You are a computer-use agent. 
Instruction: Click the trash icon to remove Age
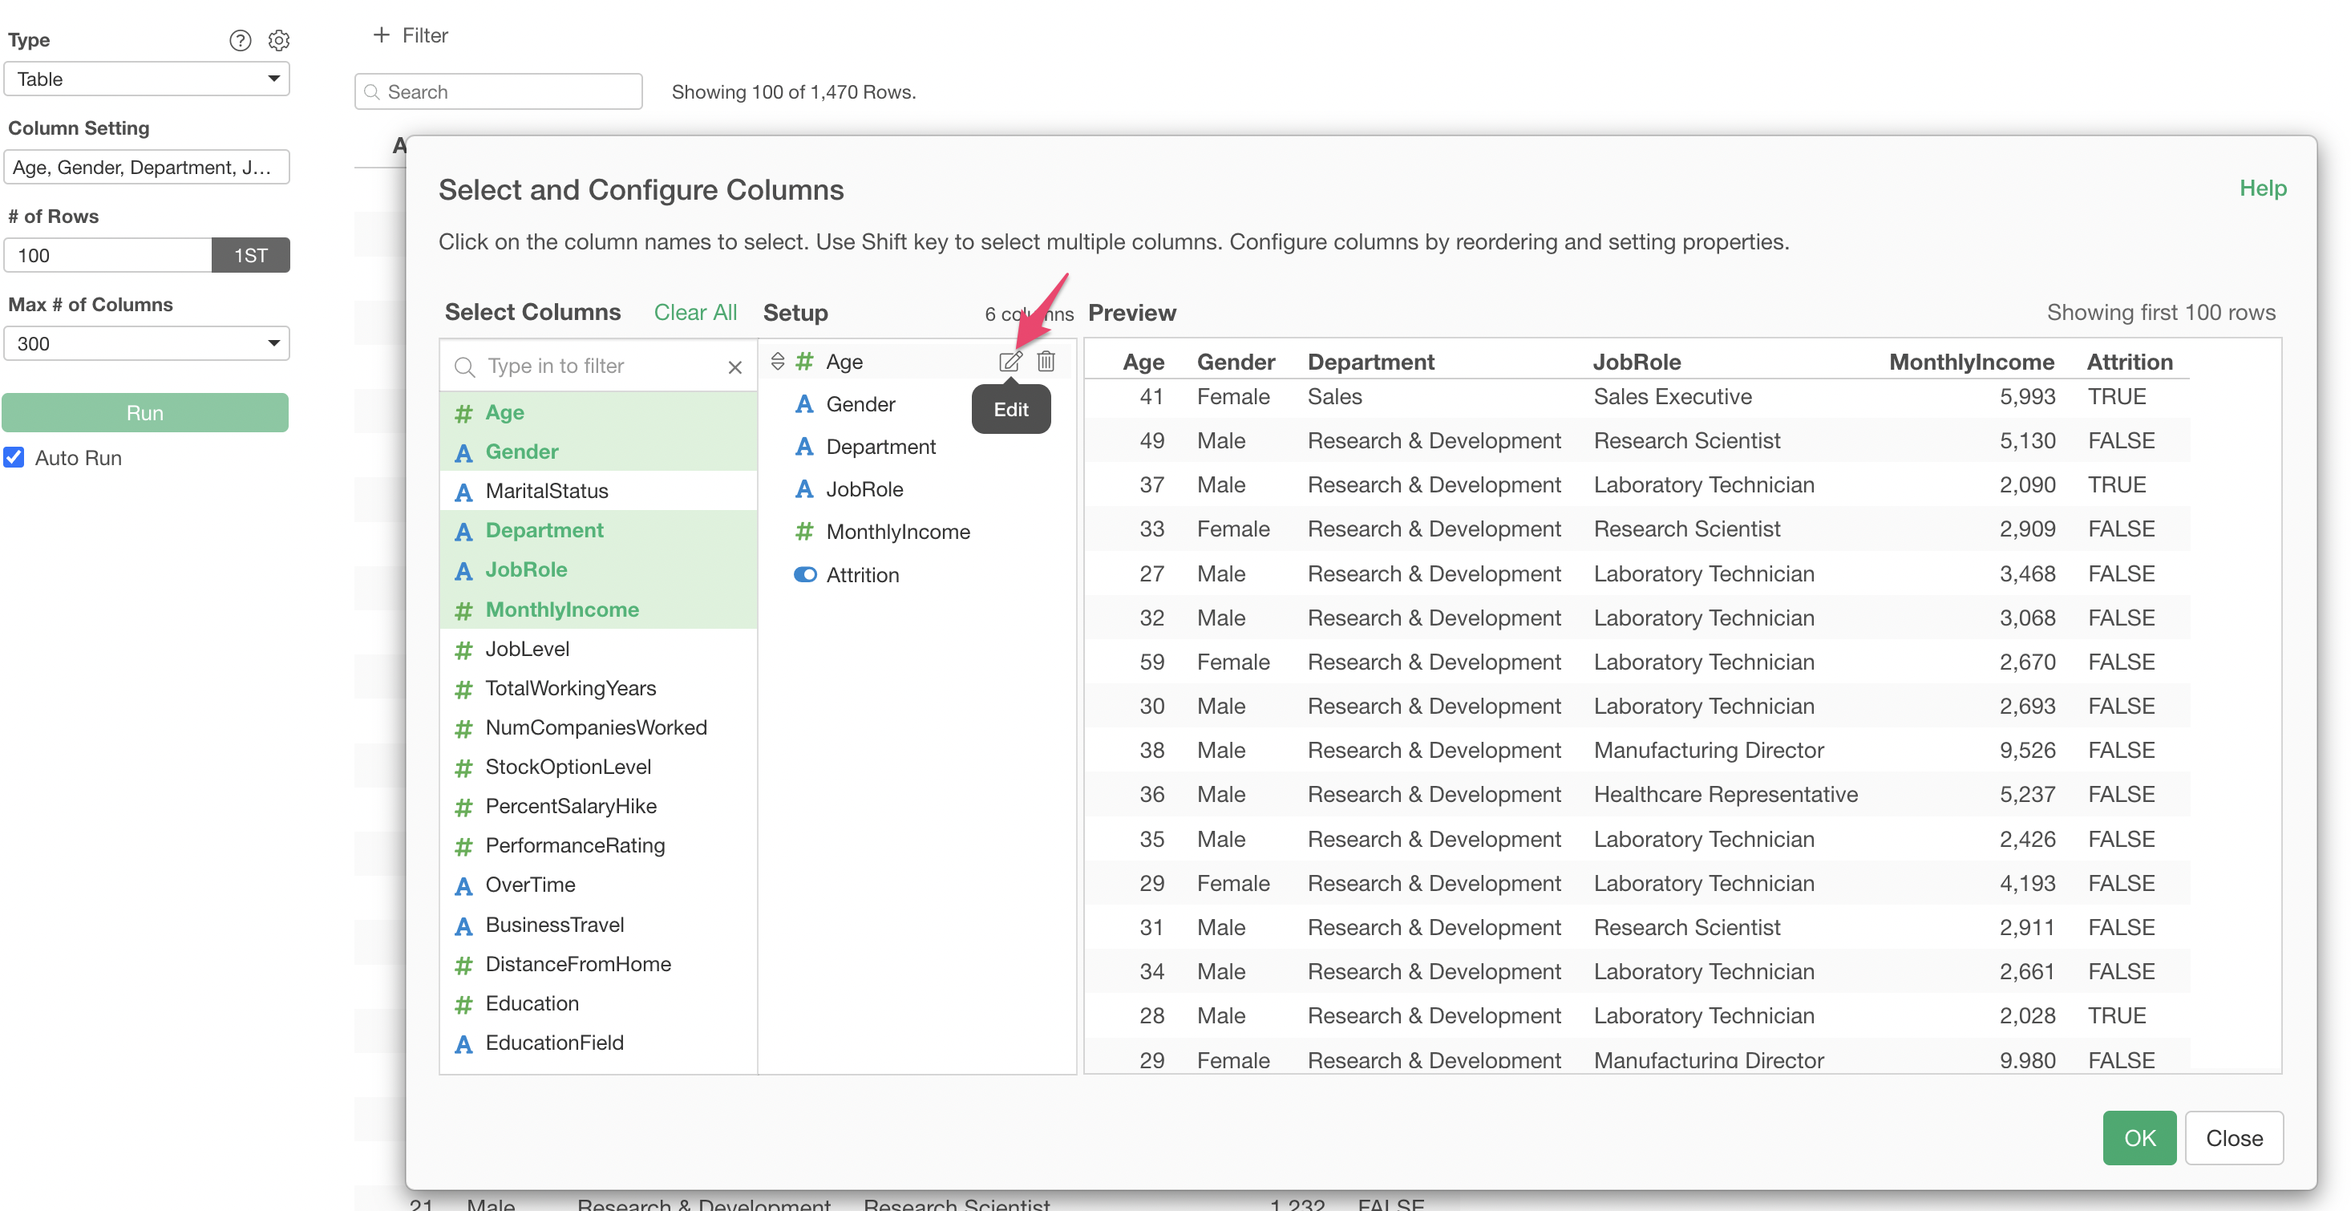coord(1046,362)
